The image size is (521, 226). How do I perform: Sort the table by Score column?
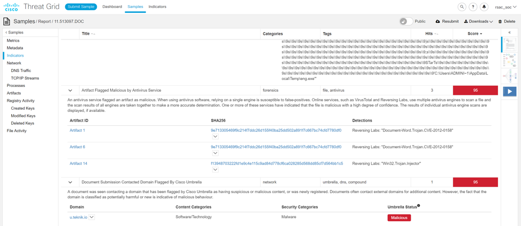click(x=474, y=34)
